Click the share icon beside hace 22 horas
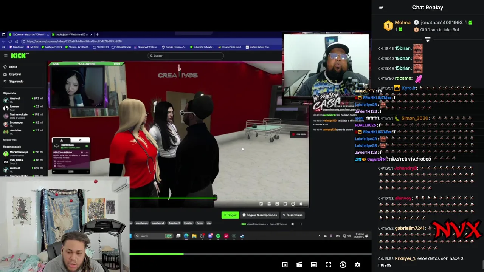Screen dimensions: 484x272 click(x=292, y=224)
